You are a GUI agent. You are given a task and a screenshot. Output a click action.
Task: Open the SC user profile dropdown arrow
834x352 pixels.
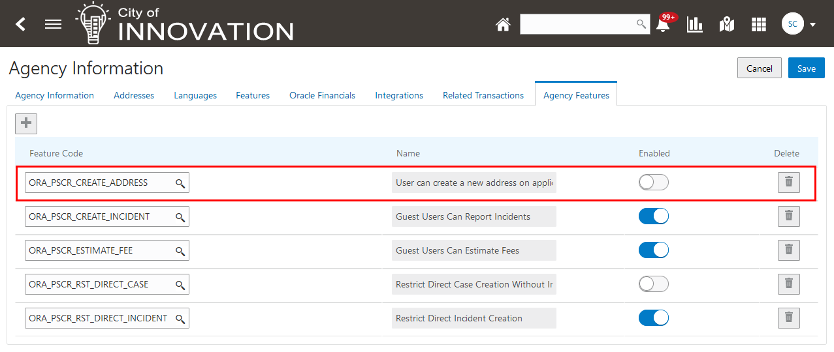pyautogui.click(x=812, y=25)
